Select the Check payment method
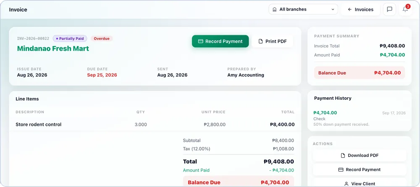420x187 pixels. point(319,119)
